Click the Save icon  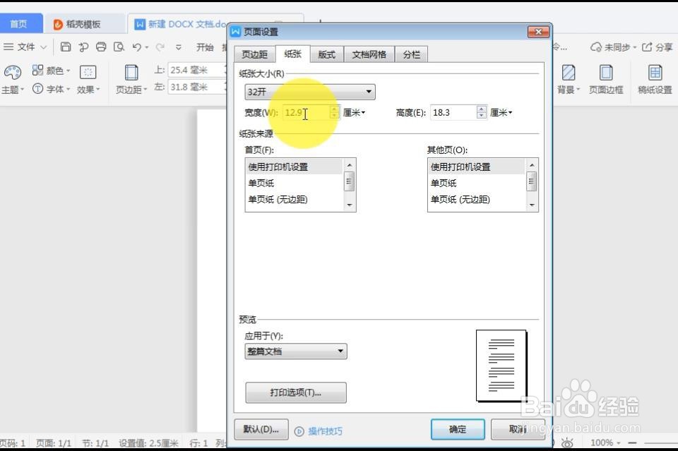coord(66,47)
